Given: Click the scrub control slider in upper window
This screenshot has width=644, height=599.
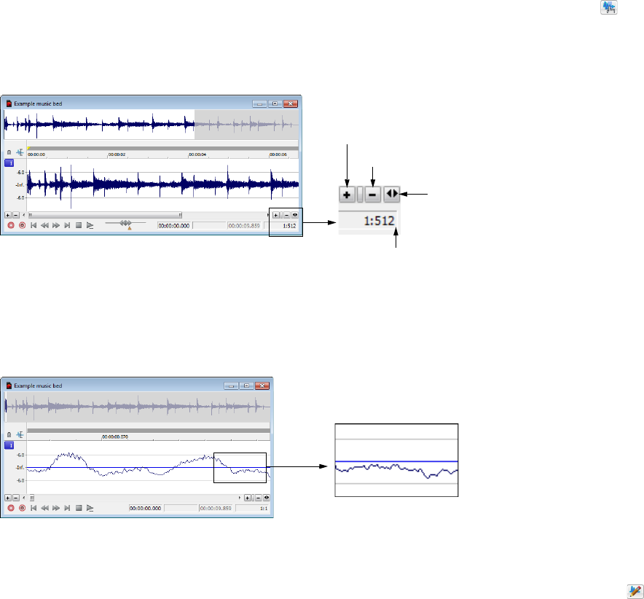Looking at the screenshot, I should tap(126, 224).
